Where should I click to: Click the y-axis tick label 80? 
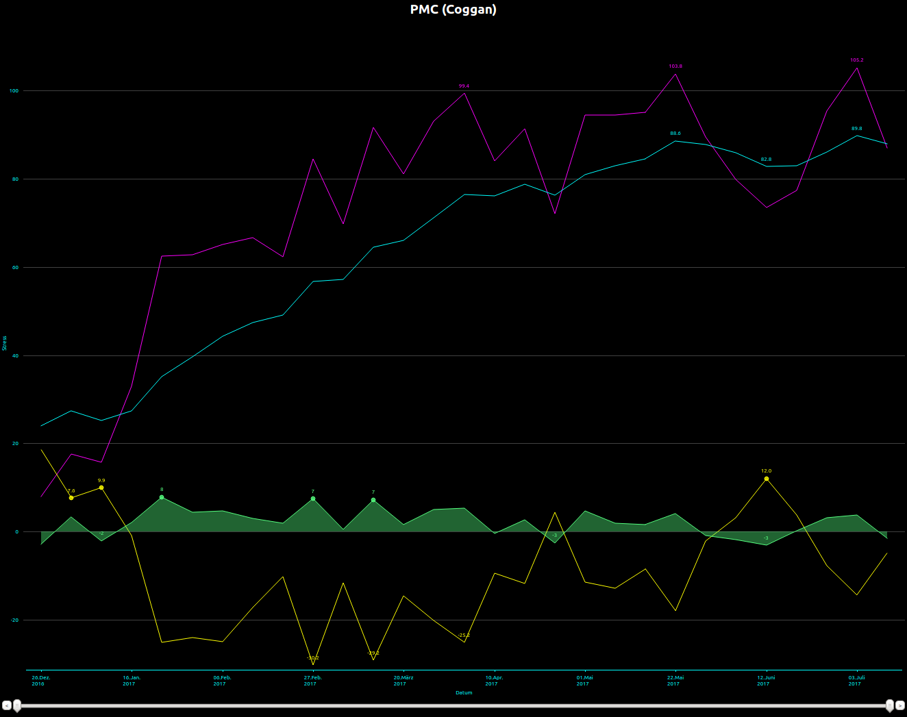pos(15,179)
